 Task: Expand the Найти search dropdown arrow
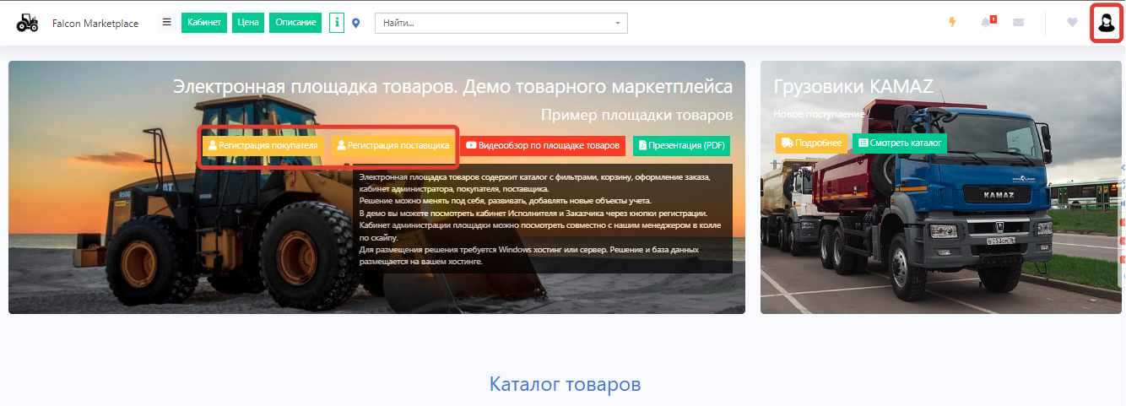[618, 23]
